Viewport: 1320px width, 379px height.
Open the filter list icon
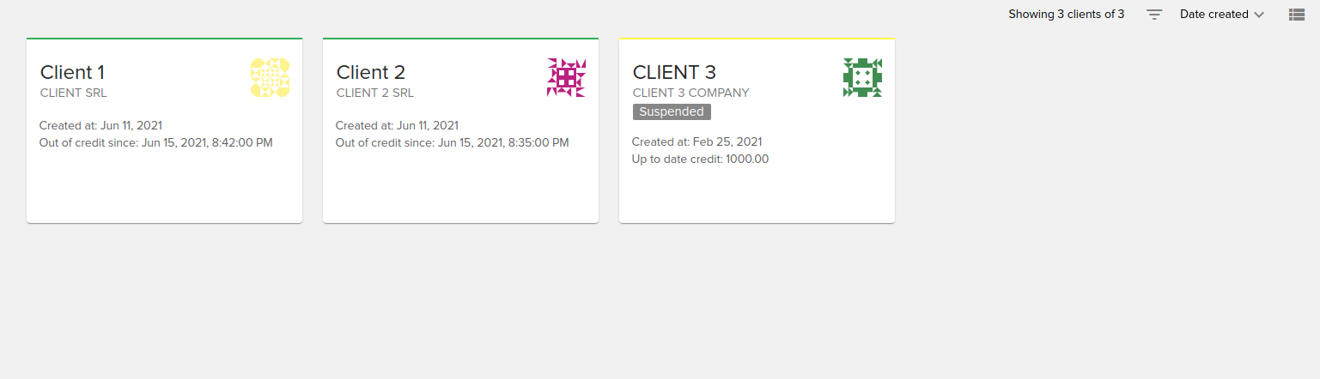tap(1154, 15)
